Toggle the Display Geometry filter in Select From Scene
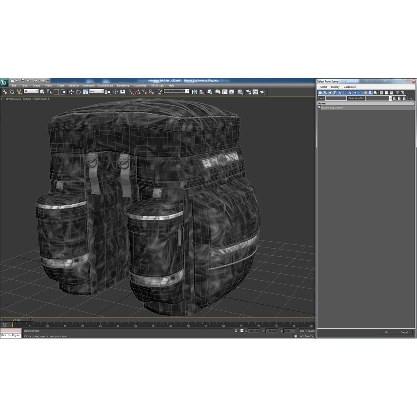Screen dimensions: 417x417 tap(320, 93)
